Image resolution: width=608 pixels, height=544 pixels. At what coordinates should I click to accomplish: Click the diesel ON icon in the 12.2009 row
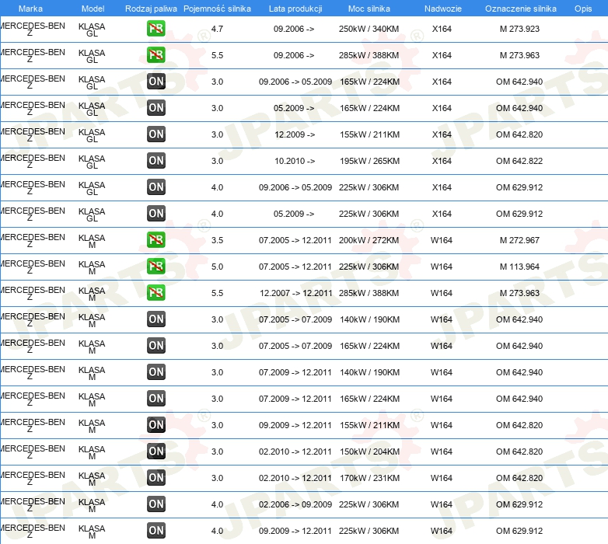point(155,134)
